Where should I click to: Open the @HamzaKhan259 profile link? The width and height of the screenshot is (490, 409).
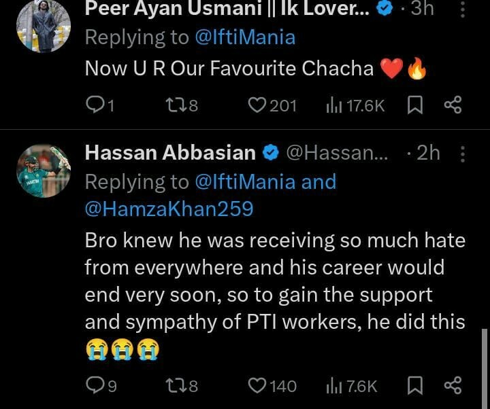click(x=169, y=209)
